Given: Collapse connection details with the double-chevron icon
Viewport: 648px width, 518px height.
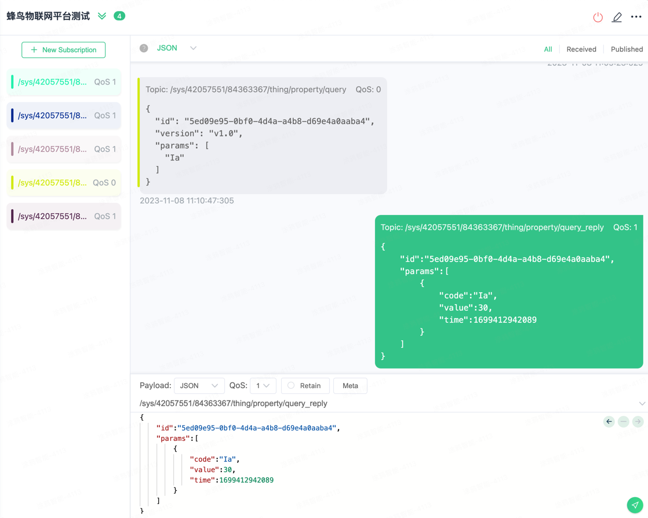Looking at the screenshot, I should [x=102, y=16].
